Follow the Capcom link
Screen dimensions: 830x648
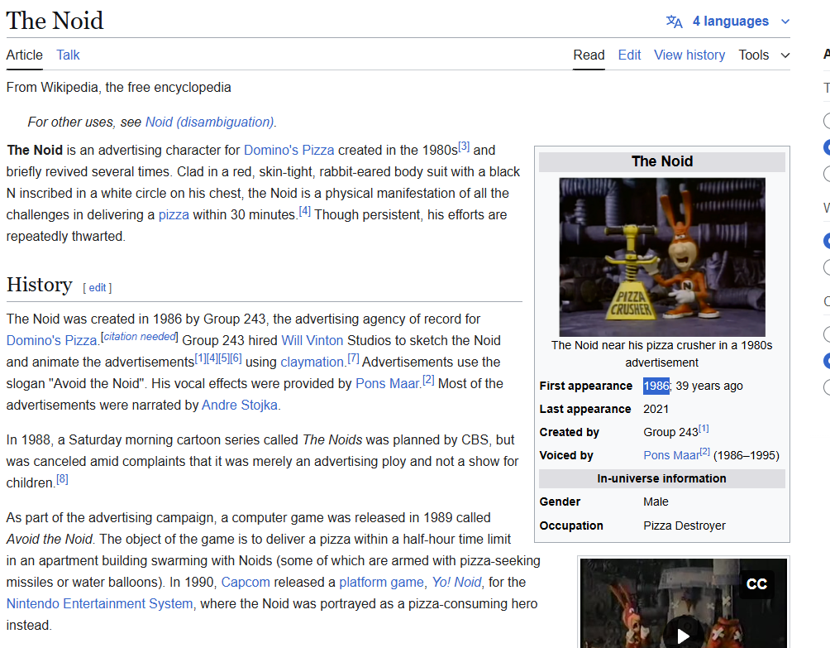[x=246, y=583]
